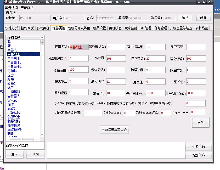
Task: Click the 生成代码 button
Action: tap(198, 146)
